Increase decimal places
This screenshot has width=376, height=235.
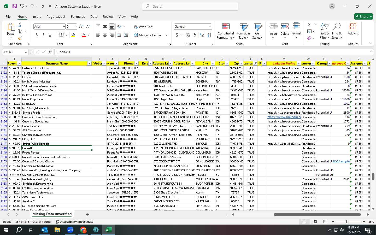click(x=202, y=35)
